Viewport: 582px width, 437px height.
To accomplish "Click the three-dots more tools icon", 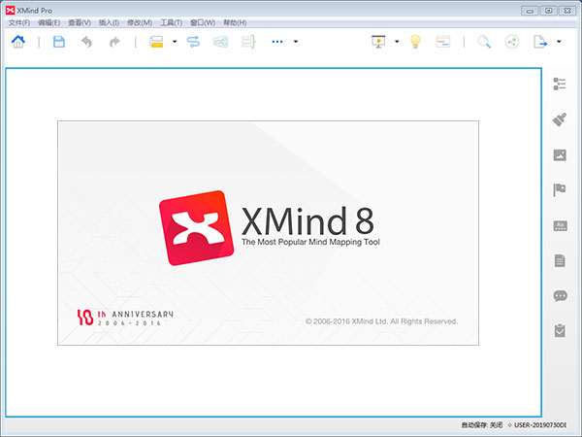I will click(x=276, y=42).
